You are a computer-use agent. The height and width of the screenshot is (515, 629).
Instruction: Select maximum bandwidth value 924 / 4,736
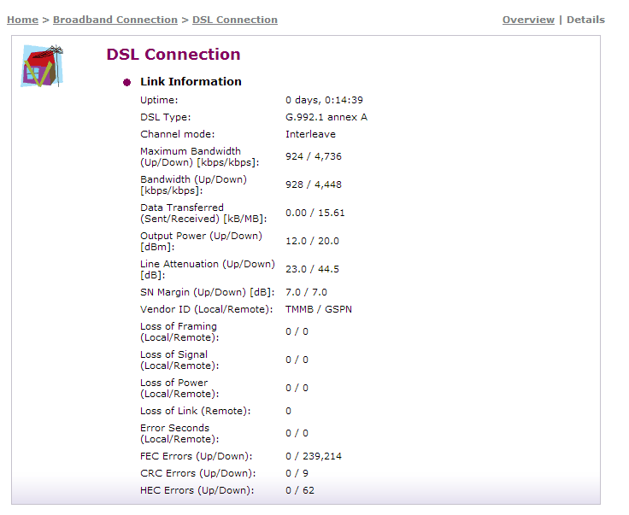pos(314,156)
